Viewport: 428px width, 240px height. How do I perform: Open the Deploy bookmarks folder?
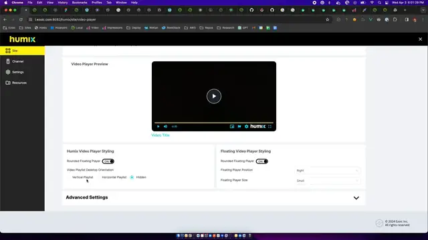point(134,28)
